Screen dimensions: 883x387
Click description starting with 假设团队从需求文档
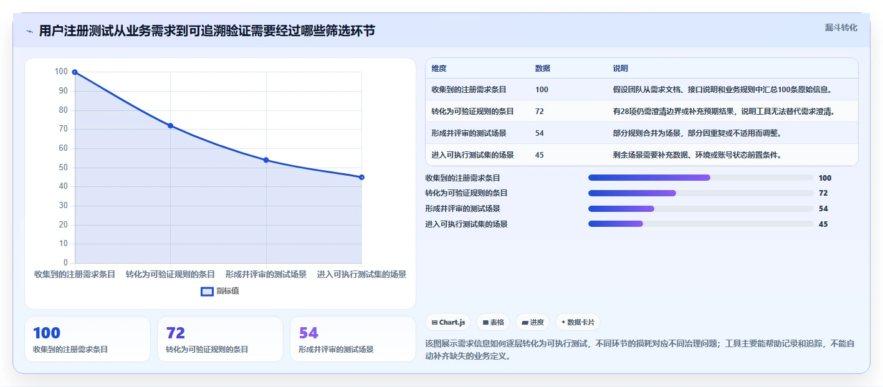coord(722,90)
